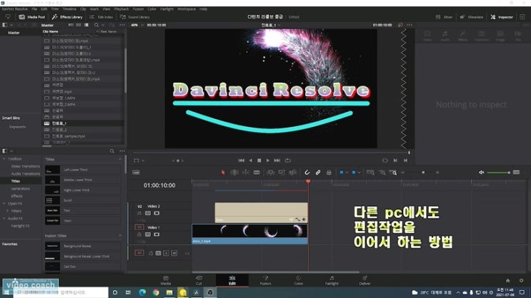Open Media Pool options three-dot menu
The image size is (531, 298).
(x=122, y=25)
